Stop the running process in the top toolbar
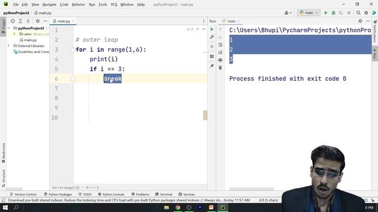Viewport: 378px width, 212px height. 348,13
